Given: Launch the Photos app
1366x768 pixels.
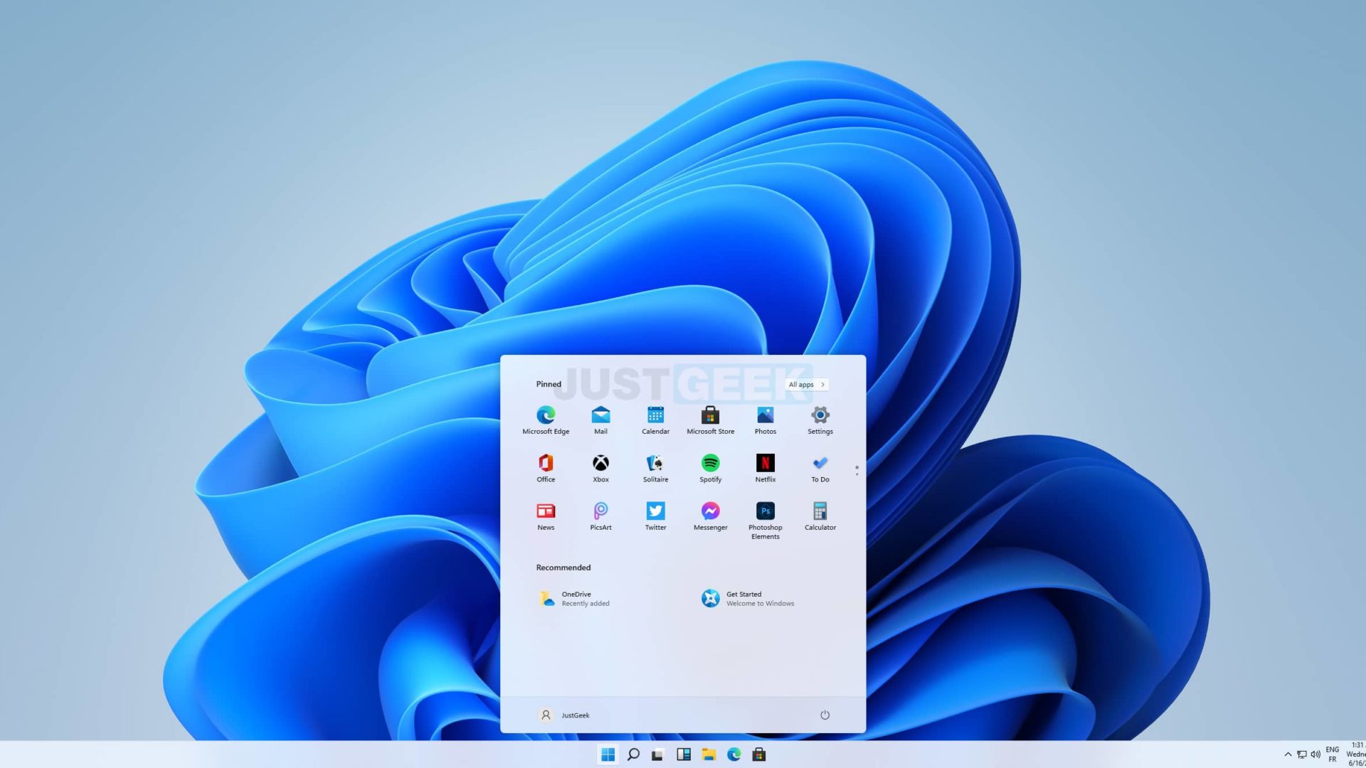Looking at the screenshot, I should click(765, 420).
